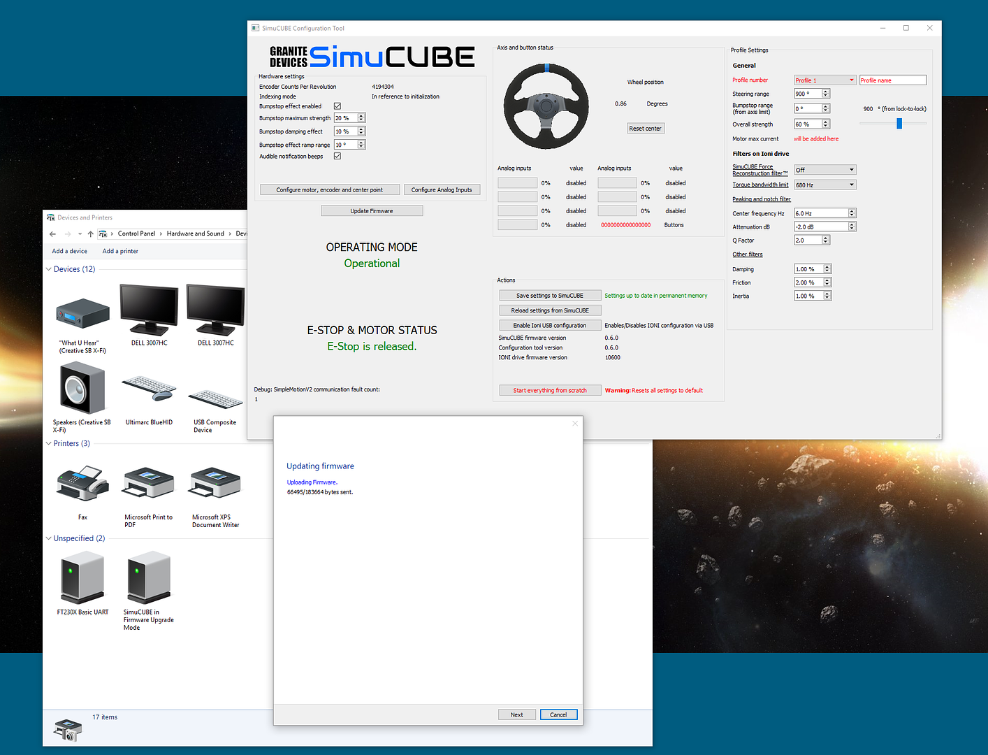The width and height of the screenshot is (988, 755).
Task: Move the Overall strength slider handle
Action: click(899, 123)
